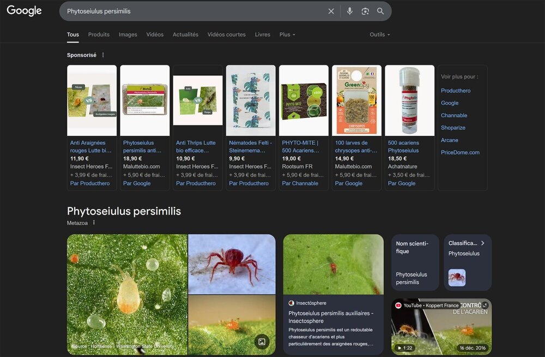
Task: Click the Phytoseiulus persimilis heading
Action: 124,211
